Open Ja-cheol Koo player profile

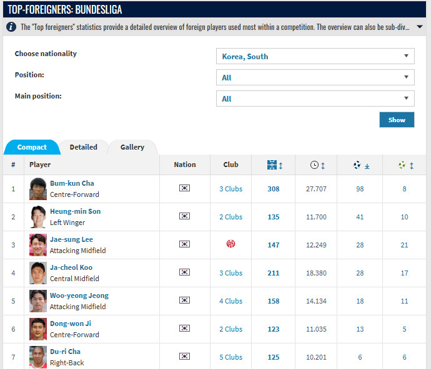[x=71, y=267]
